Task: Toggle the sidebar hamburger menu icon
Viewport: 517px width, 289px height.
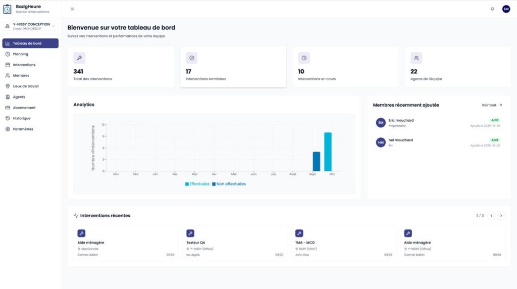Action: coord(72,9)
